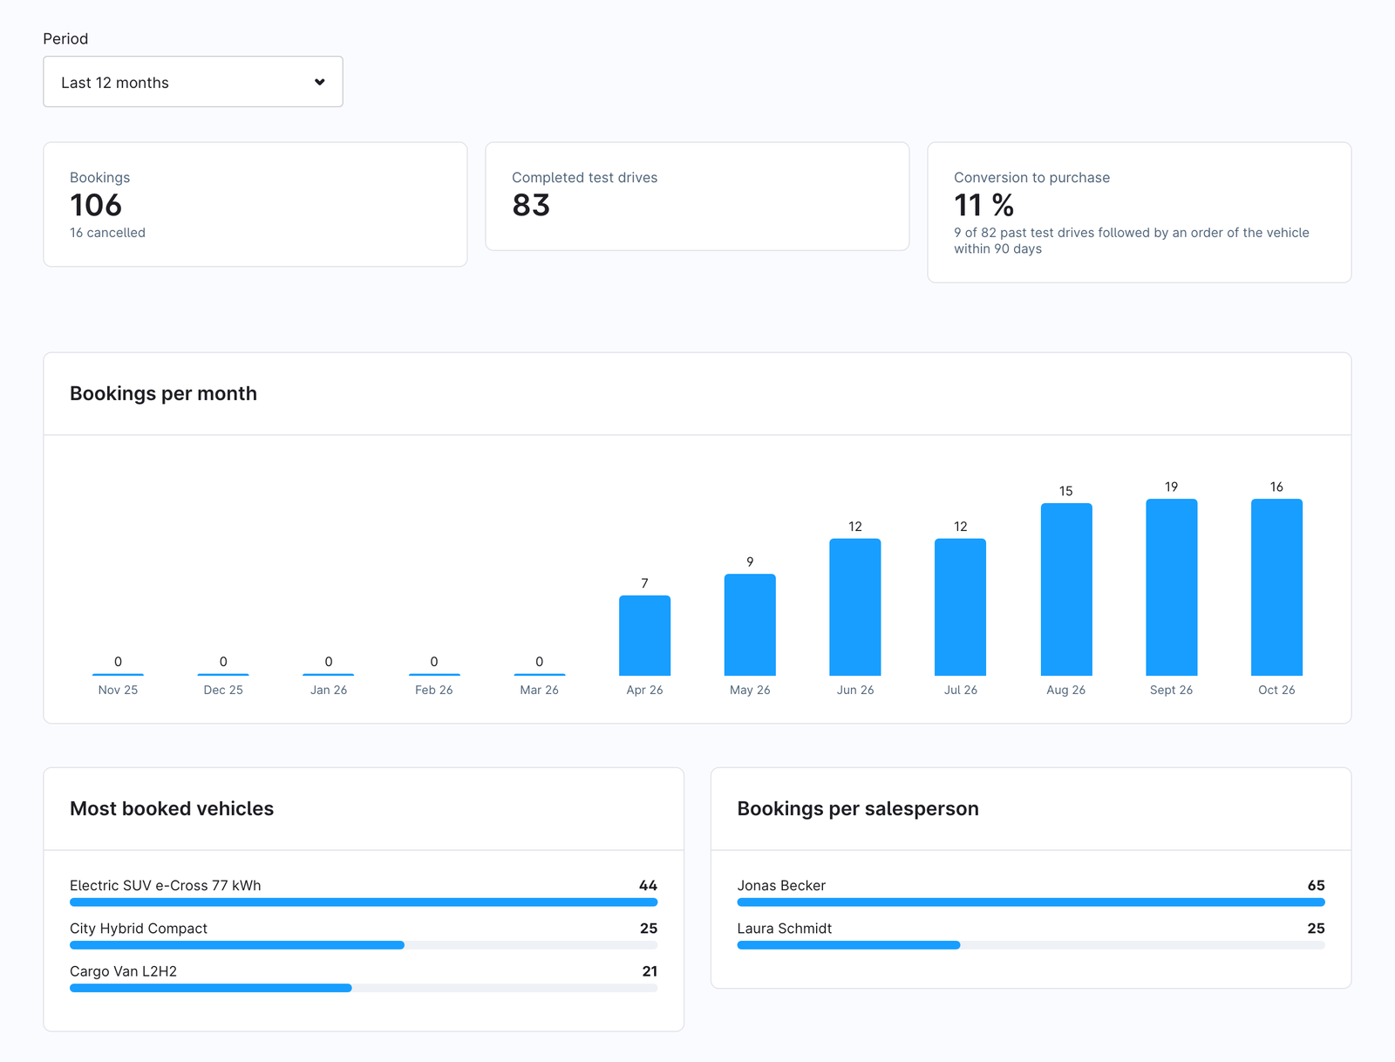Image resolution: width=1395 pixels, height=1062 pixels.
Task: Click the Jan 26 axis label
Action: pyautogui.click(x=329, y=690)
